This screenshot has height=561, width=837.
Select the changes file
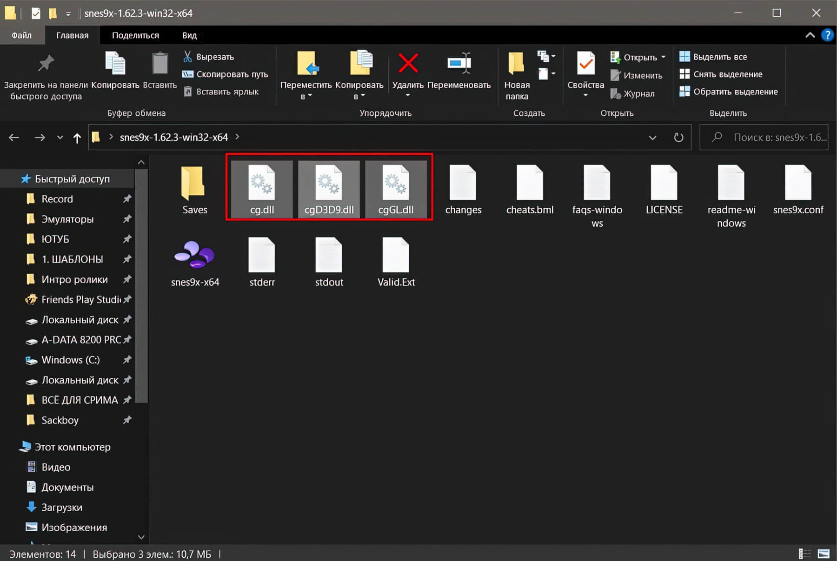click(463, 190)
